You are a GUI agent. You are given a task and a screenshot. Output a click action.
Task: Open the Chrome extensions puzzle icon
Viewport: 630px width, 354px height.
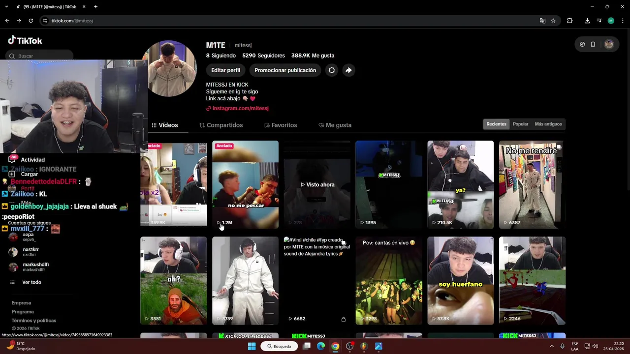tap(570, 21)
